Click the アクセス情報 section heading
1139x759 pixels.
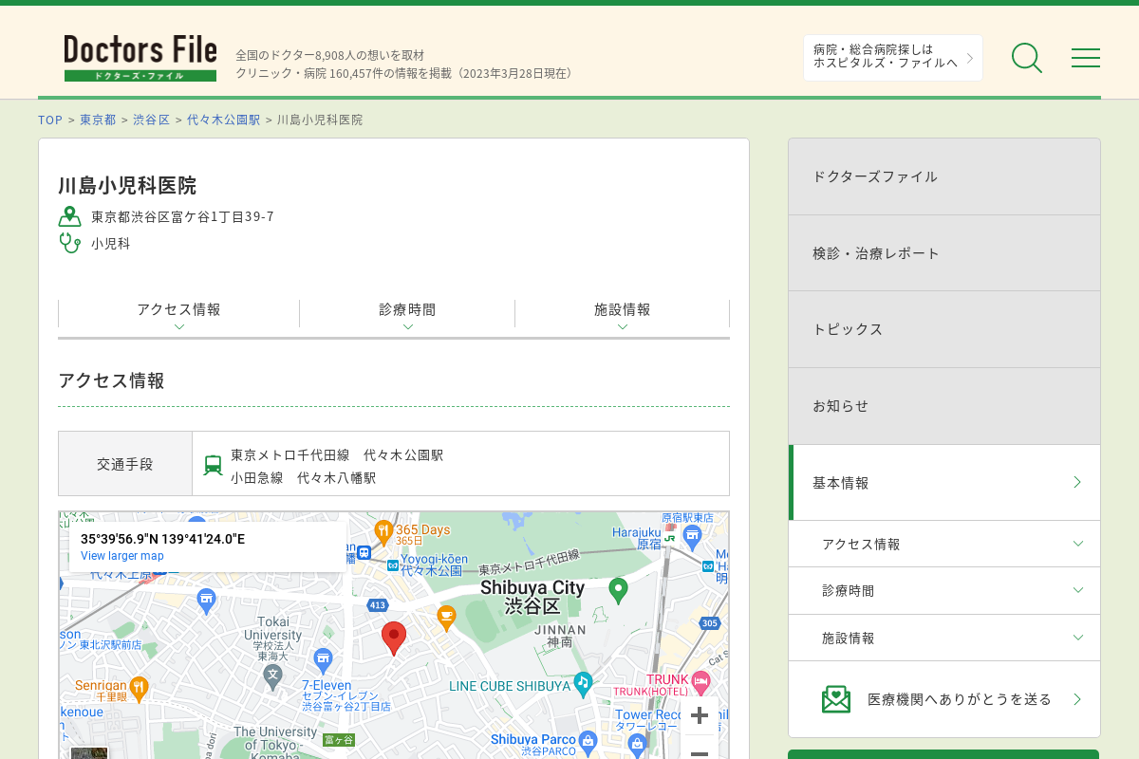111,380
